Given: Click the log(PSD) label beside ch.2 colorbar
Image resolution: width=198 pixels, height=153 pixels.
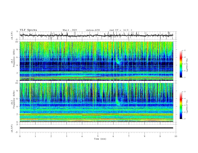Looking at the screenshot, I should pyautogui.click(x=187, y=106).
